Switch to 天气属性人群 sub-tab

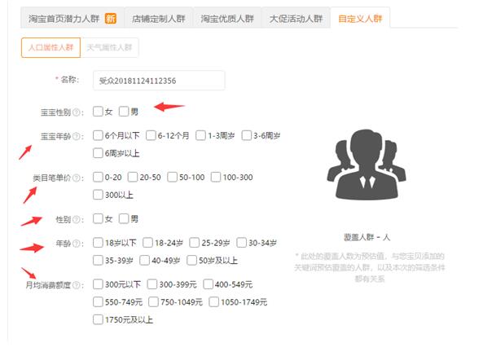click(109, 47)
